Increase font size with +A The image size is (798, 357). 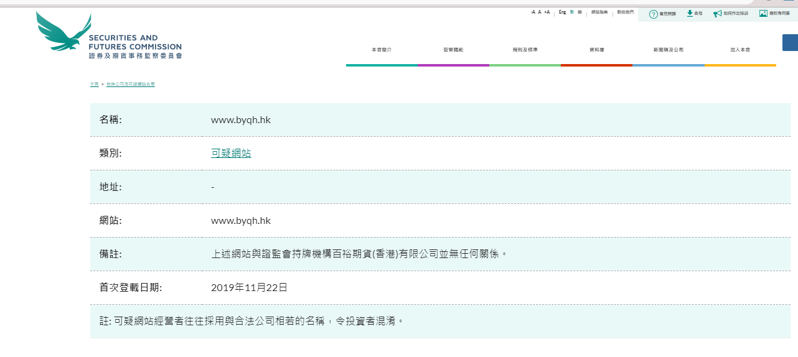547,12
